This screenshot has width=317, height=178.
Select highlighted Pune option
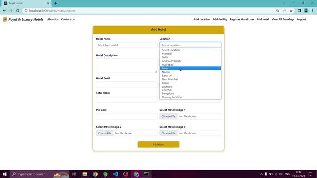(x=190, y=68)
